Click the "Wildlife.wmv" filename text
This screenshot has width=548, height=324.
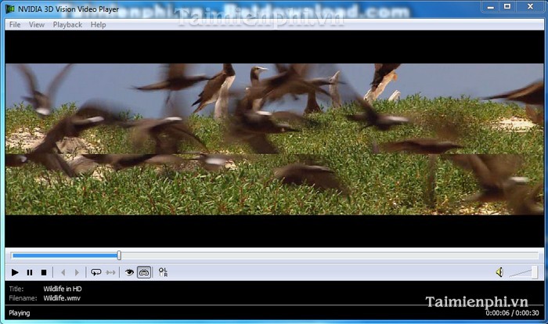pos(62,298)
